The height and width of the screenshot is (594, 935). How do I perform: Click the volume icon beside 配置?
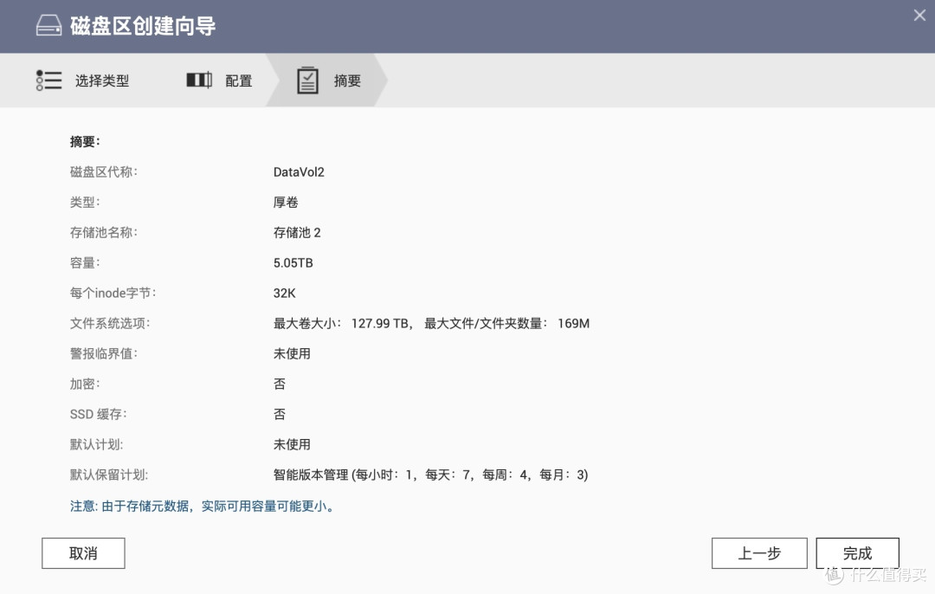[x=198, y=80]
